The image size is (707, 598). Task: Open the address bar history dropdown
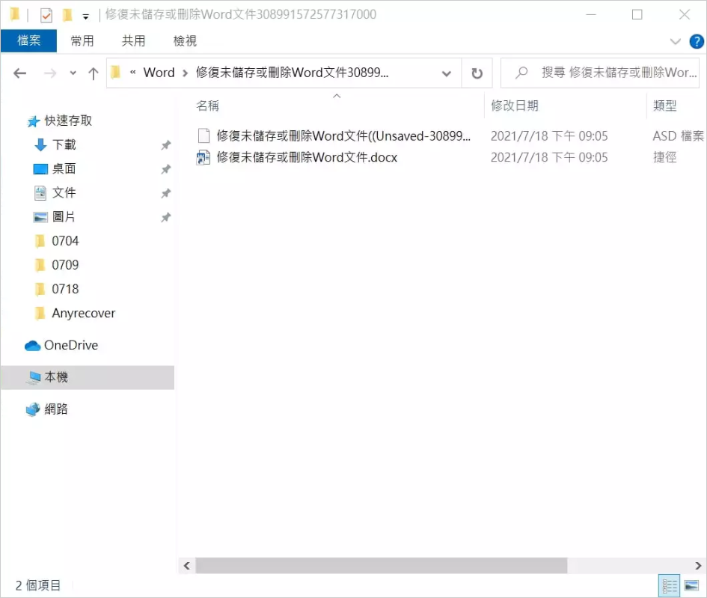click(x=447, y=73)
